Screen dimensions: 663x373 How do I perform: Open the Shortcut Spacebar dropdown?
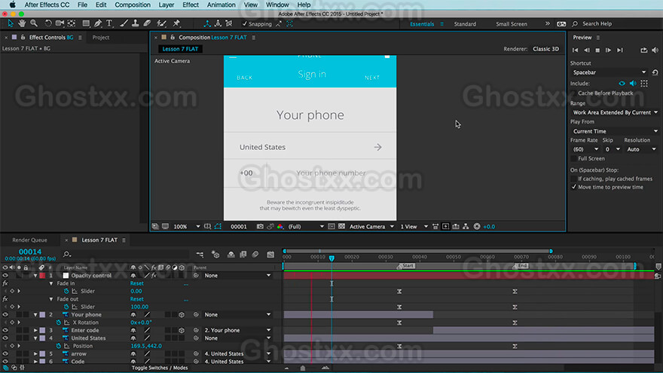coord(610,72)
